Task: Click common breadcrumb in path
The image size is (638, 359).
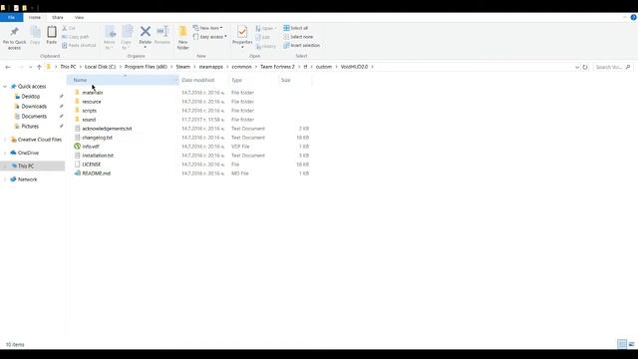Action: pos(241,67)
